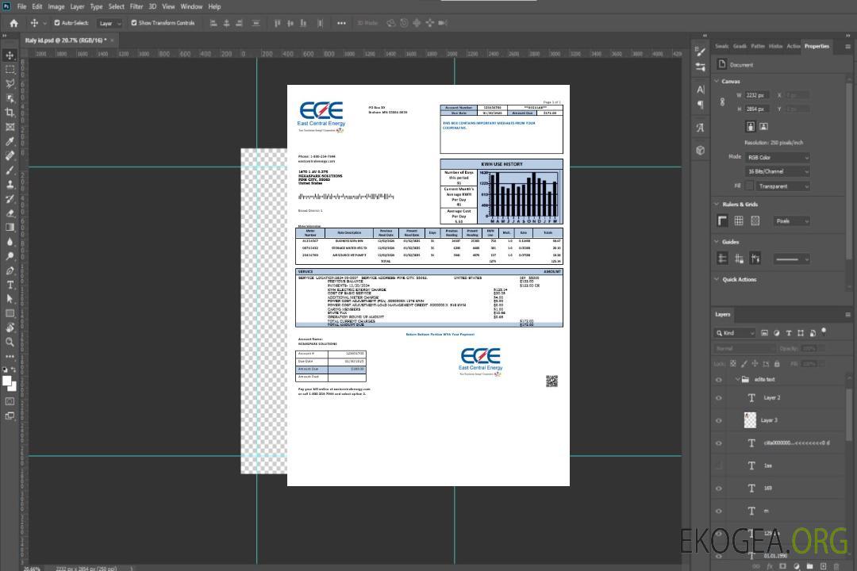The width and height of the screenshot is (857, 571).
Task: Select the Clone Stamp tool
Action: 10,184
